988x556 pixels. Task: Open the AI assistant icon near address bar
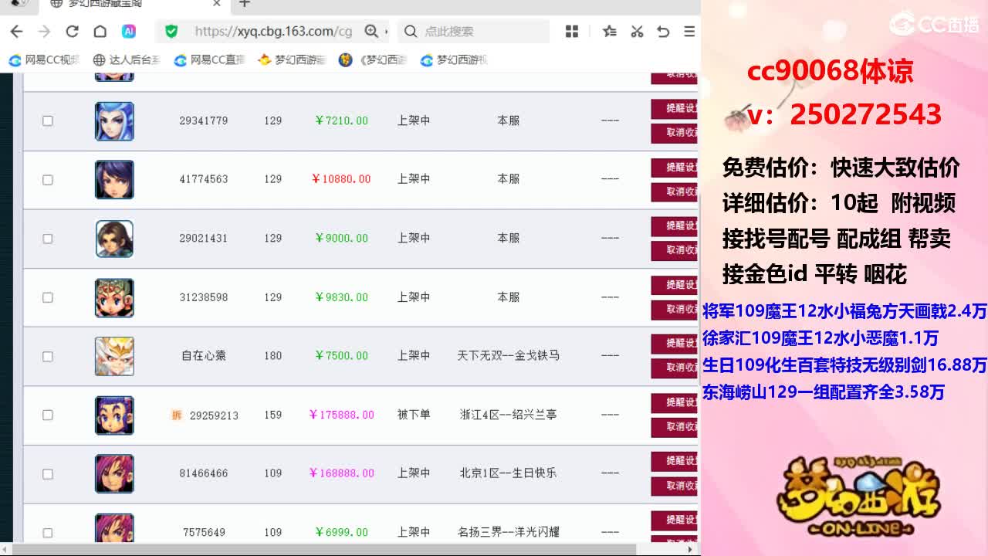coord(129,32)
